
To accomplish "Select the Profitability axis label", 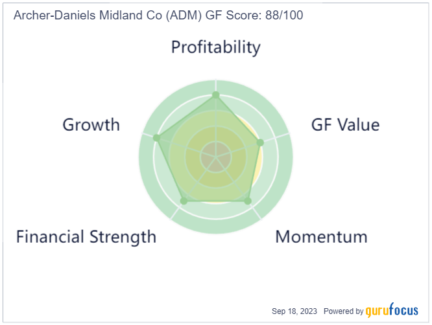I will pyautogui.click(x=216, y=47).
